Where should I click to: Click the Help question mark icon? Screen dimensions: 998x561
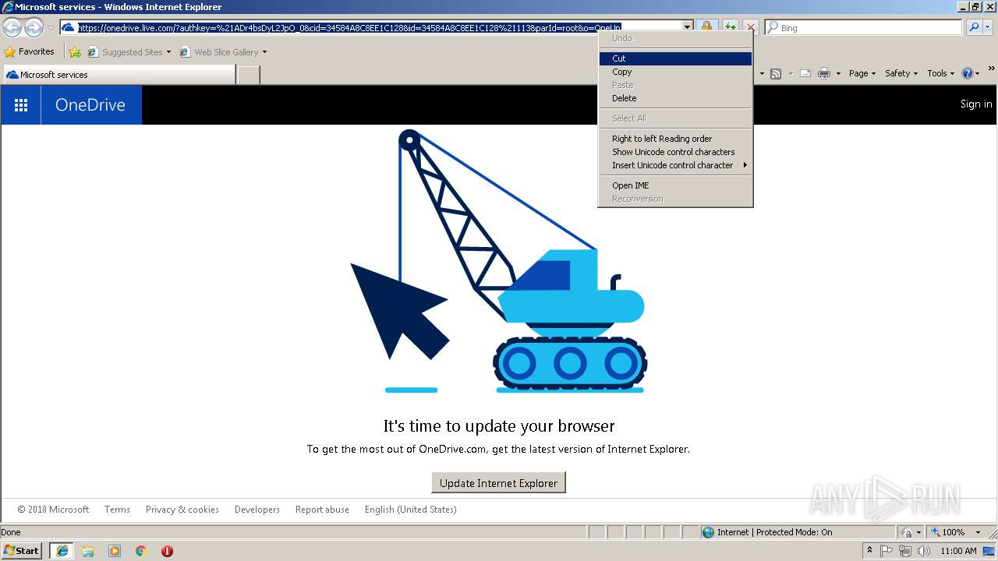click(968, 73)
